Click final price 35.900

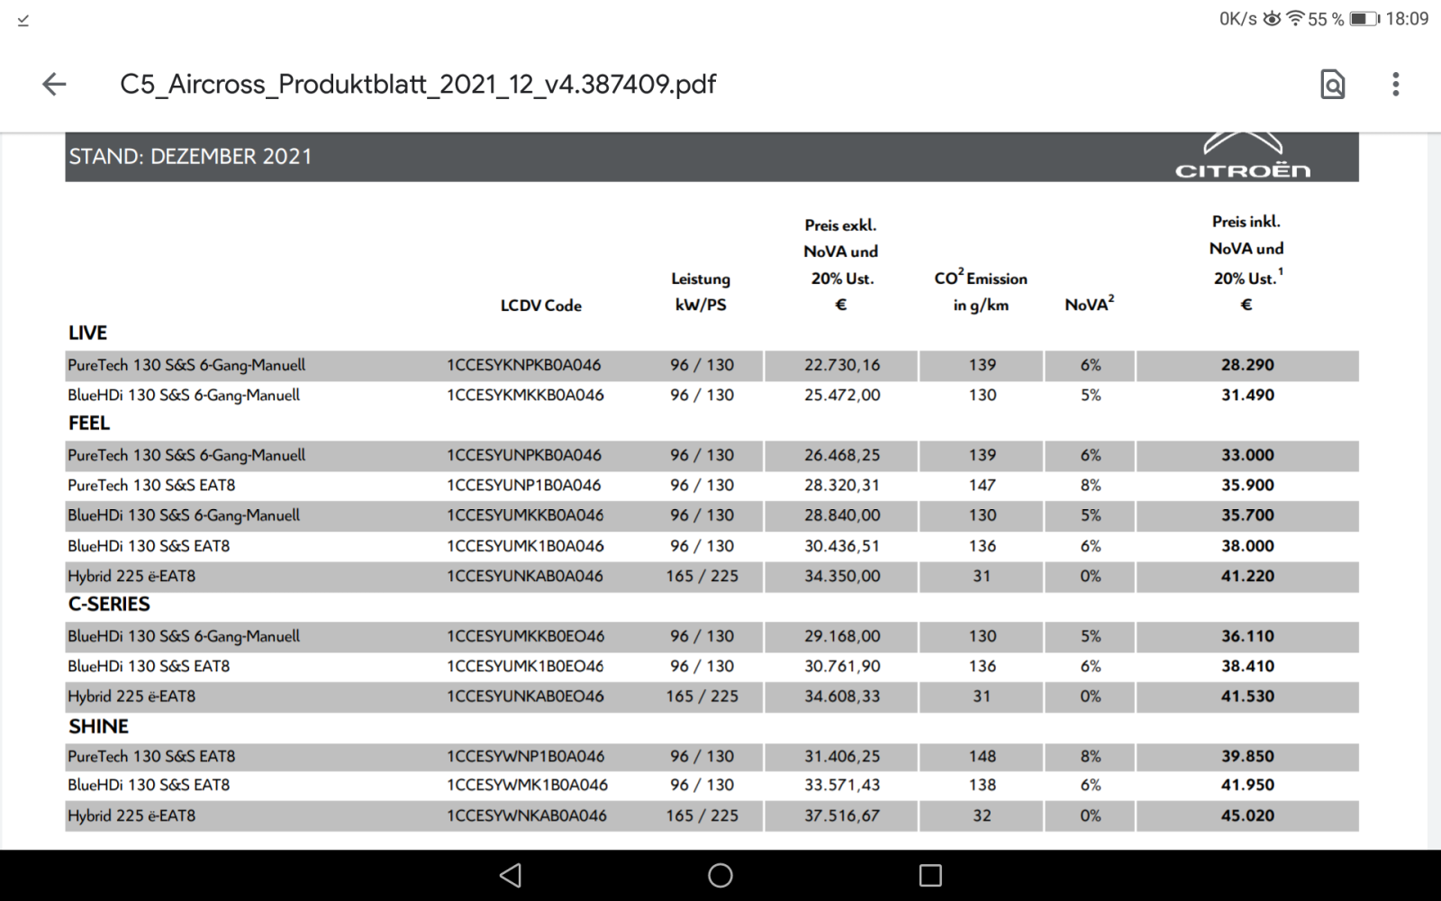(x=1247, y=485)
